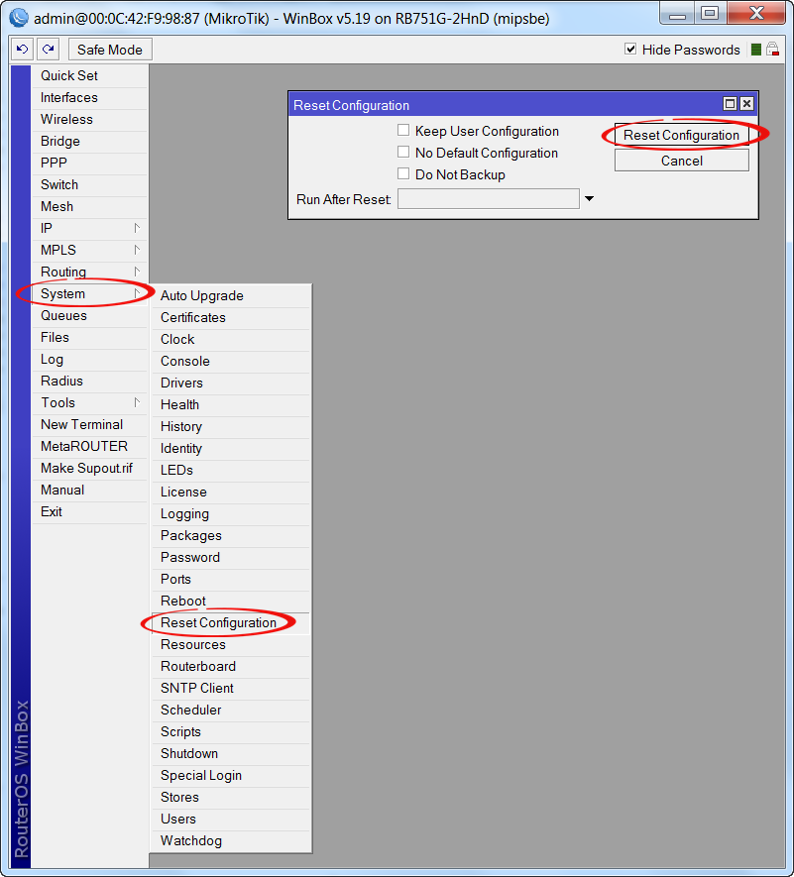This screenshot has height=877, width=794.
Task: Maximize the Reset Configuration dialog
Action: pyautogui.click(x=731, y=104)
